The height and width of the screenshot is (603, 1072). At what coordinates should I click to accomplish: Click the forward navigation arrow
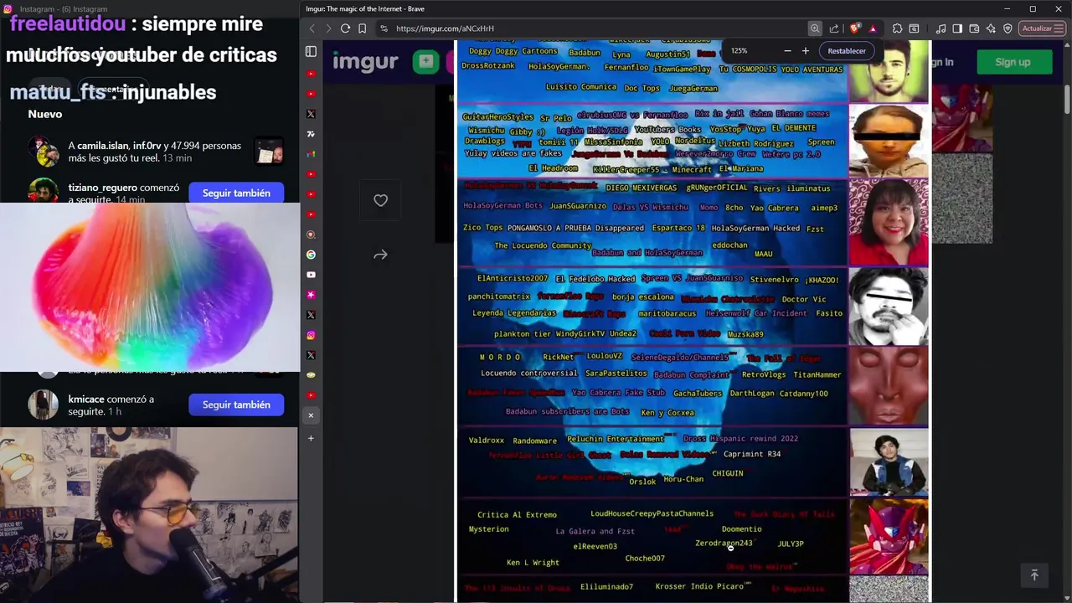click(328, 28)
